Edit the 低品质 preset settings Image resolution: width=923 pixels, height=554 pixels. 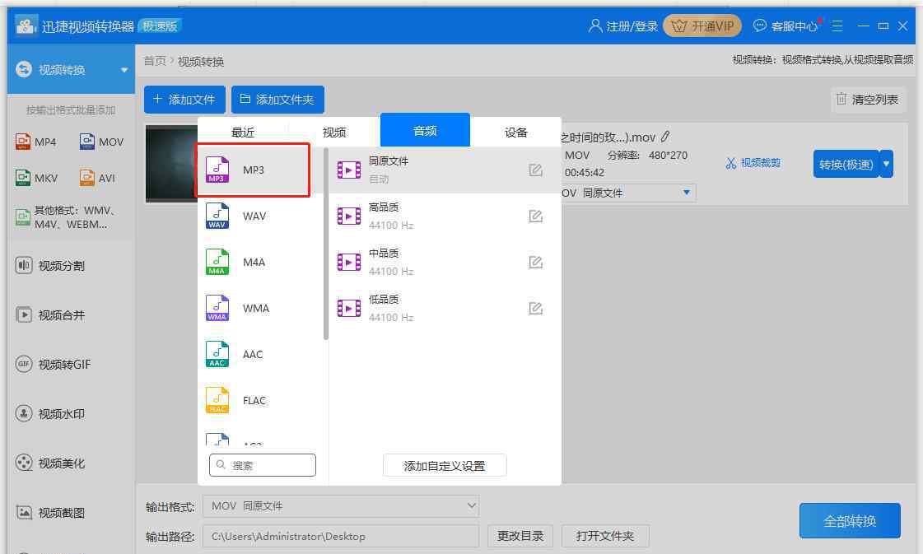(x=535, y=308)
